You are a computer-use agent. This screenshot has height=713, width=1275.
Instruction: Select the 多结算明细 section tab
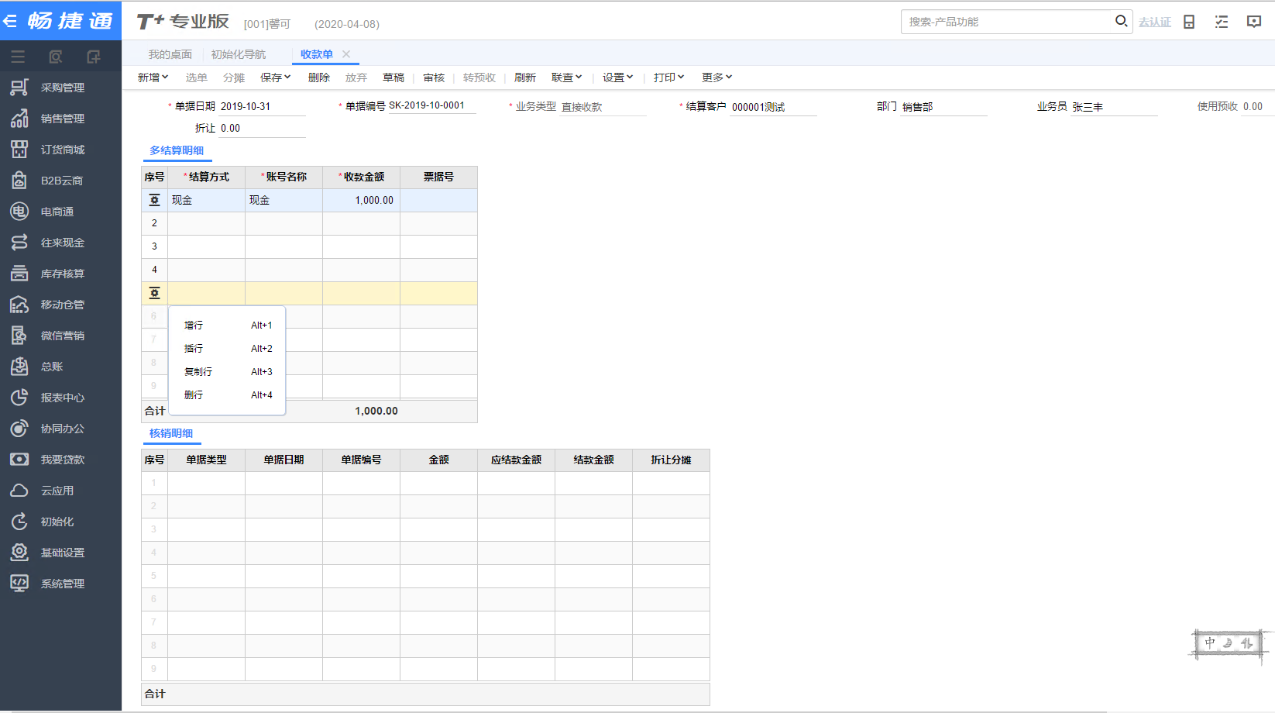click(177, 150)
